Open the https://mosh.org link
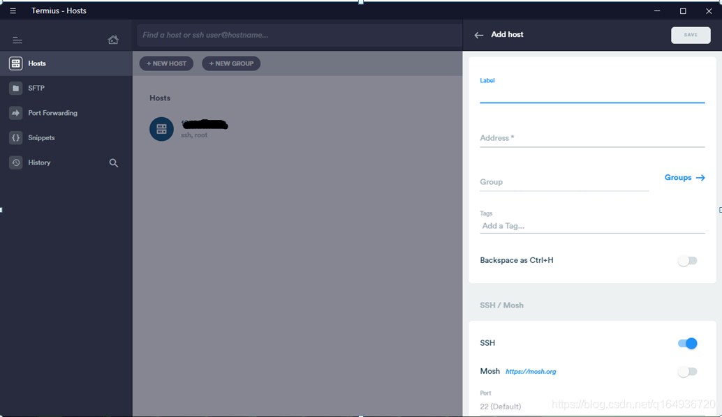 coord(531,372)
